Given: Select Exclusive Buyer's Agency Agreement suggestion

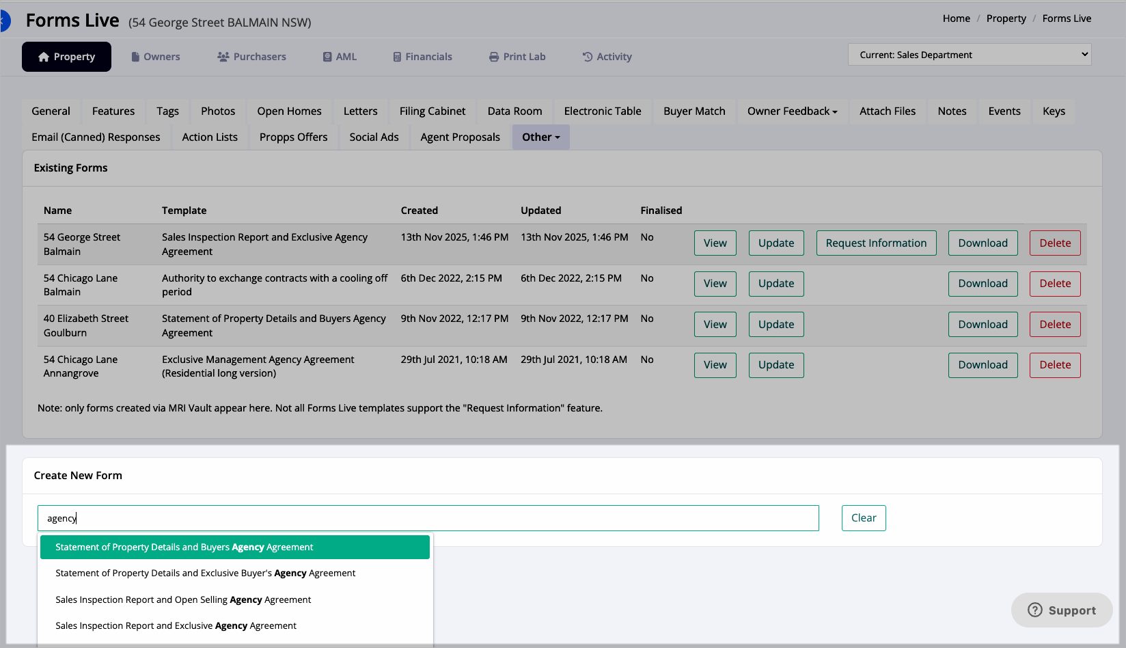Looking at the screenshot, I should point(235,573).
